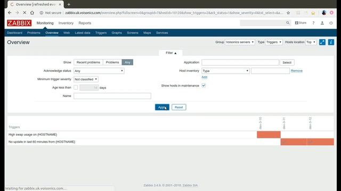
Task: Open a new browser tab
Action: (x=69, y=4)
